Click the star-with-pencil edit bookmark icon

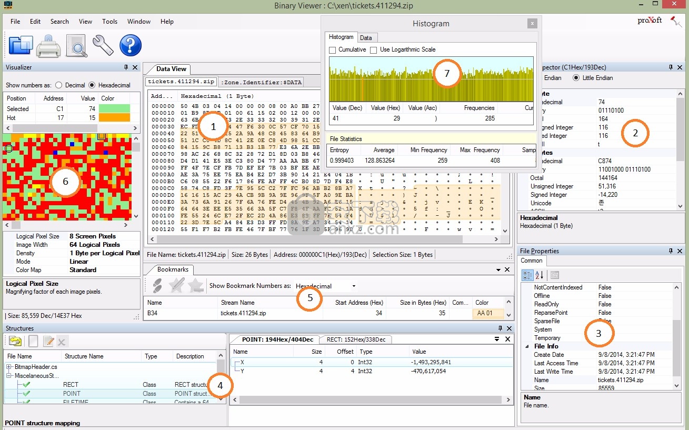coord(176,285)
